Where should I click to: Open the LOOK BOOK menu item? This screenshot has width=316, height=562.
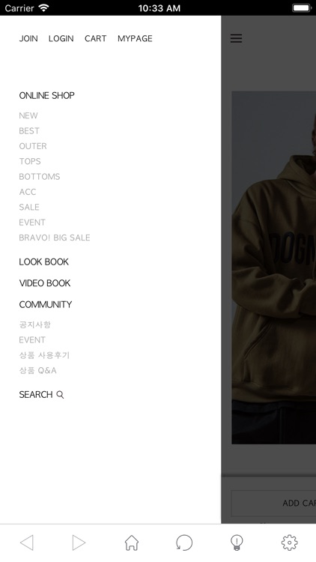coord(43,262)
